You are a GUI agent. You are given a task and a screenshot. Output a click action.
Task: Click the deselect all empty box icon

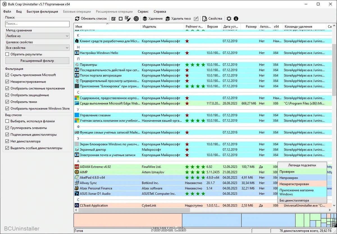[x=120, y=19]
